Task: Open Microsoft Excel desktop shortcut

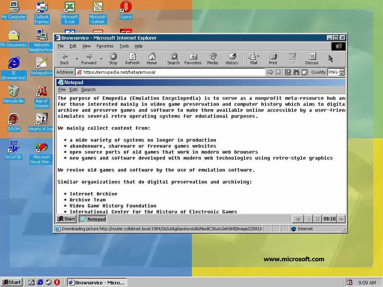Action: pos(70,13)
